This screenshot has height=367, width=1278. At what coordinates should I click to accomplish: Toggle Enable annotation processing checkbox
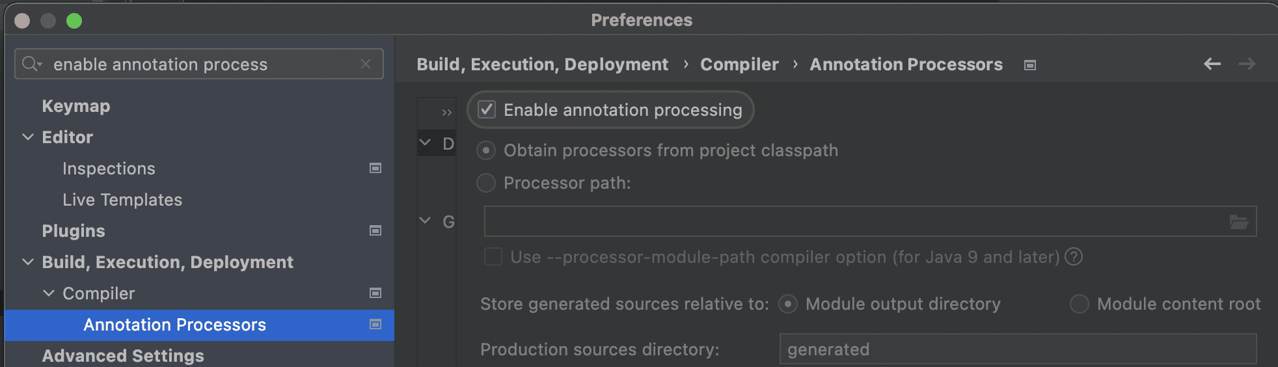coord(487,109)
